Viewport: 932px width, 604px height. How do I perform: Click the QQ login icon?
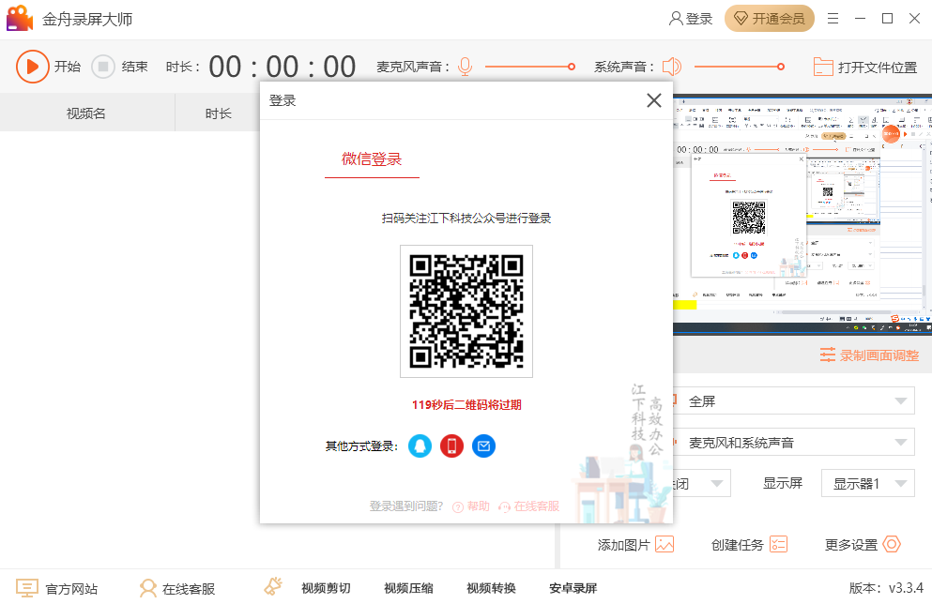[x=420, y=446]
